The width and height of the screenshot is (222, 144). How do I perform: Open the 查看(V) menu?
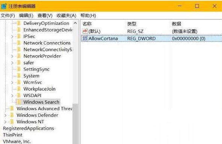pos(45,15)
